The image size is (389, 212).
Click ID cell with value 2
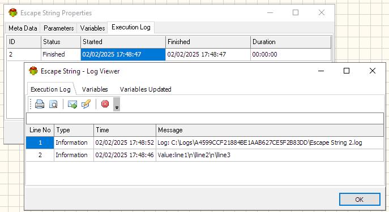[24, 54]
